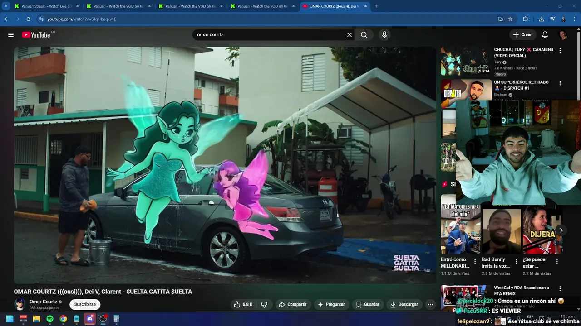Like the video (6.8 K)
The image size is (581, 326).
(243, 304)
